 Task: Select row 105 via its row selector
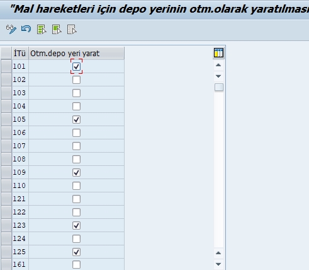coord(6,119)
